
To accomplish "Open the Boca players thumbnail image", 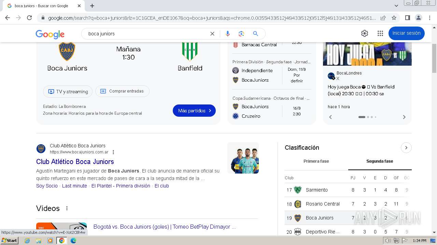I will click(x=243, y=158).
